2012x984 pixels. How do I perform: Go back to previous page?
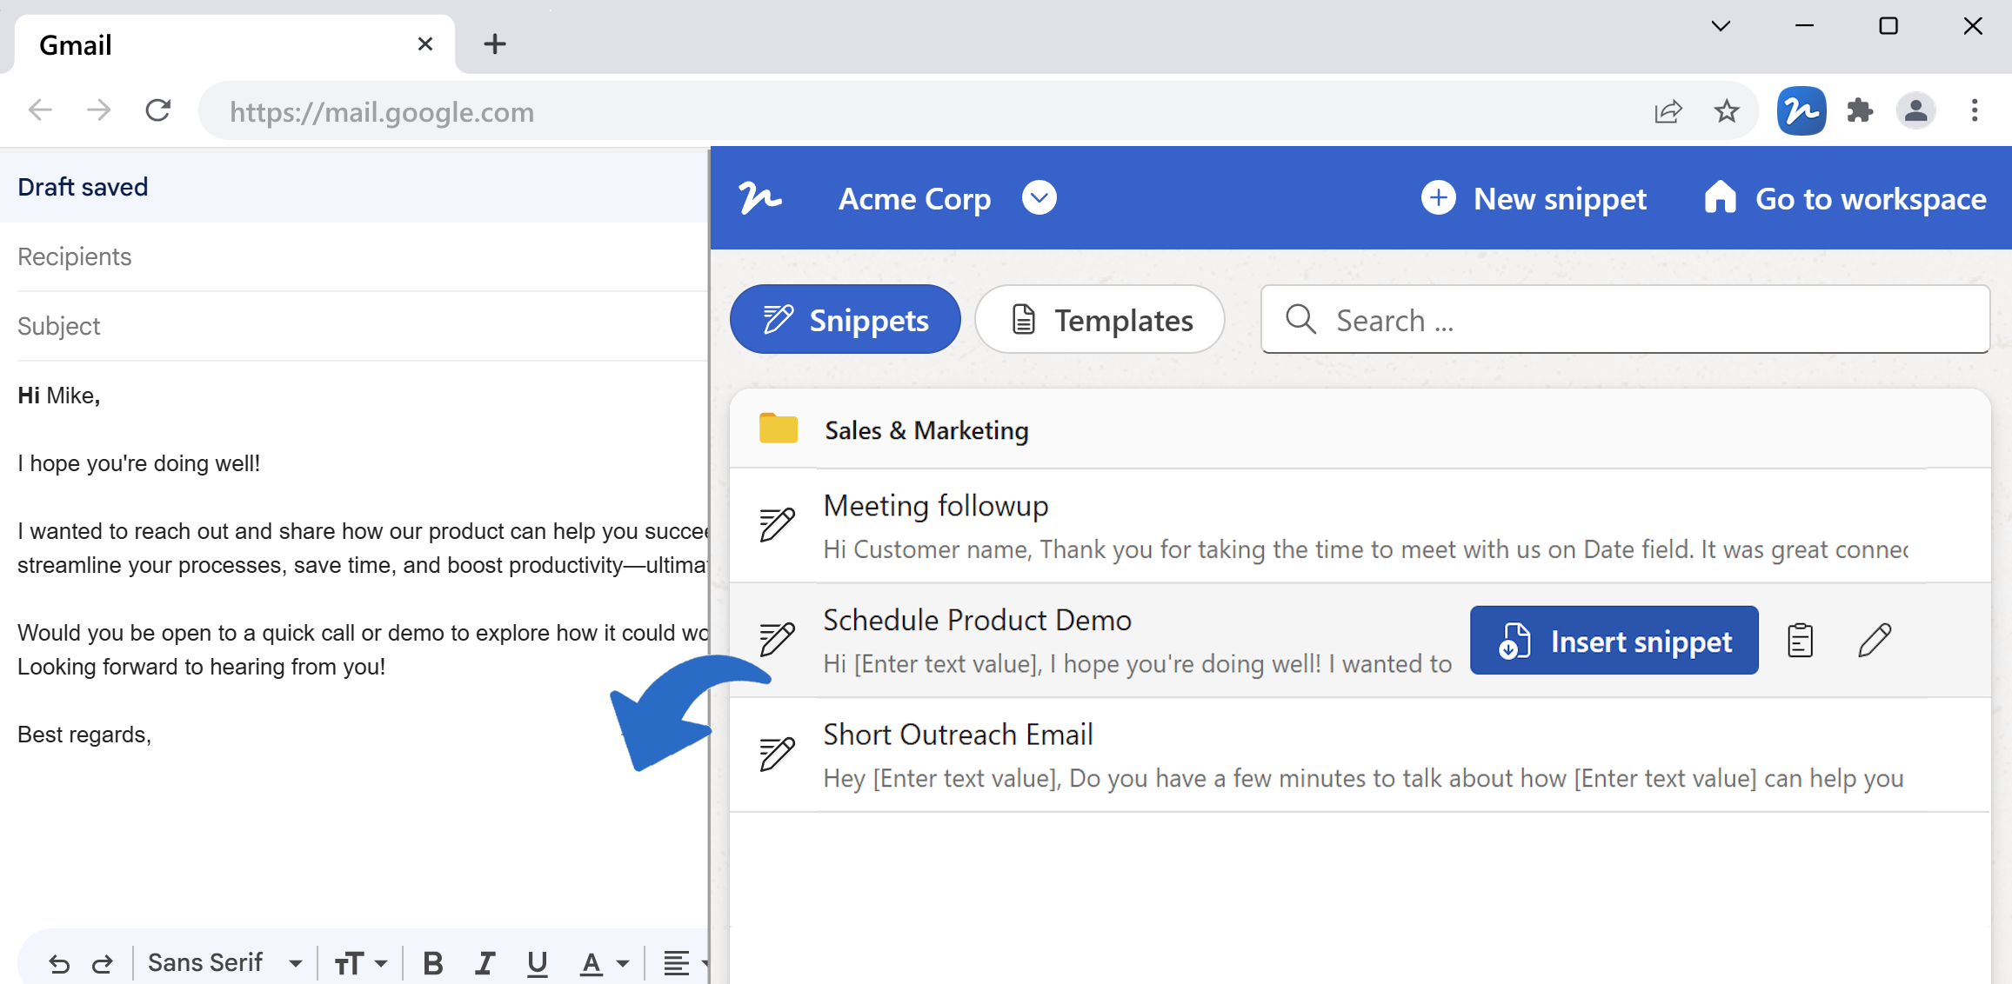coord(41,111)
